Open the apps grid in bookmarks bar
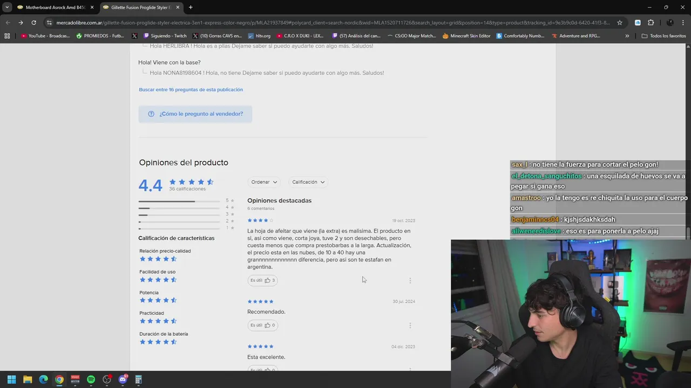Screen dimensions: 691x388 click(7, 36)
